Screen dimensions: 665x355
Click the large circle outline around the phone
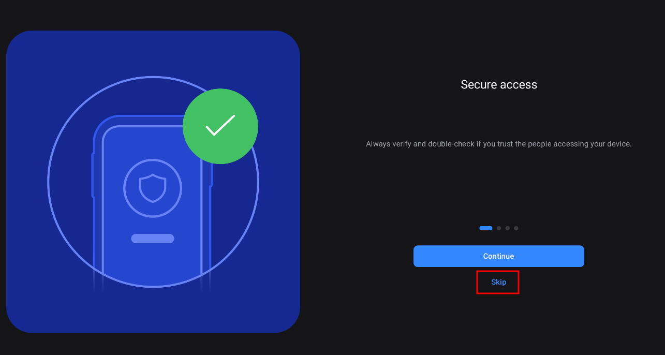(48, 181)
